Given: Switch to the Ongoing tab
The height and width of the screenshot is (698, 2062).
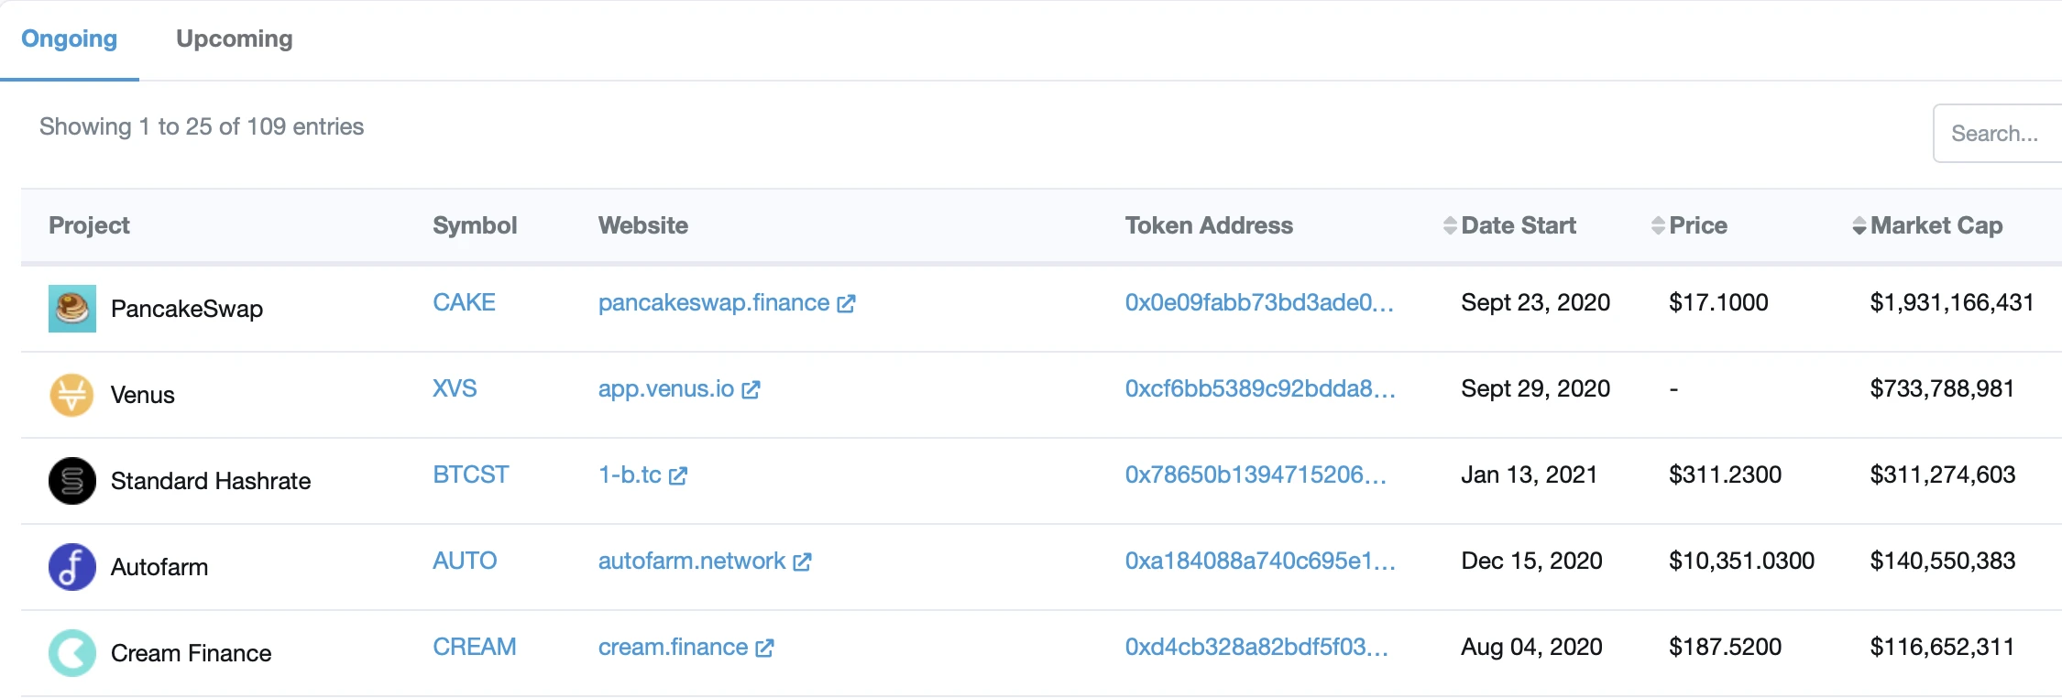Looking at the screenshot, I should pos(70,38).
